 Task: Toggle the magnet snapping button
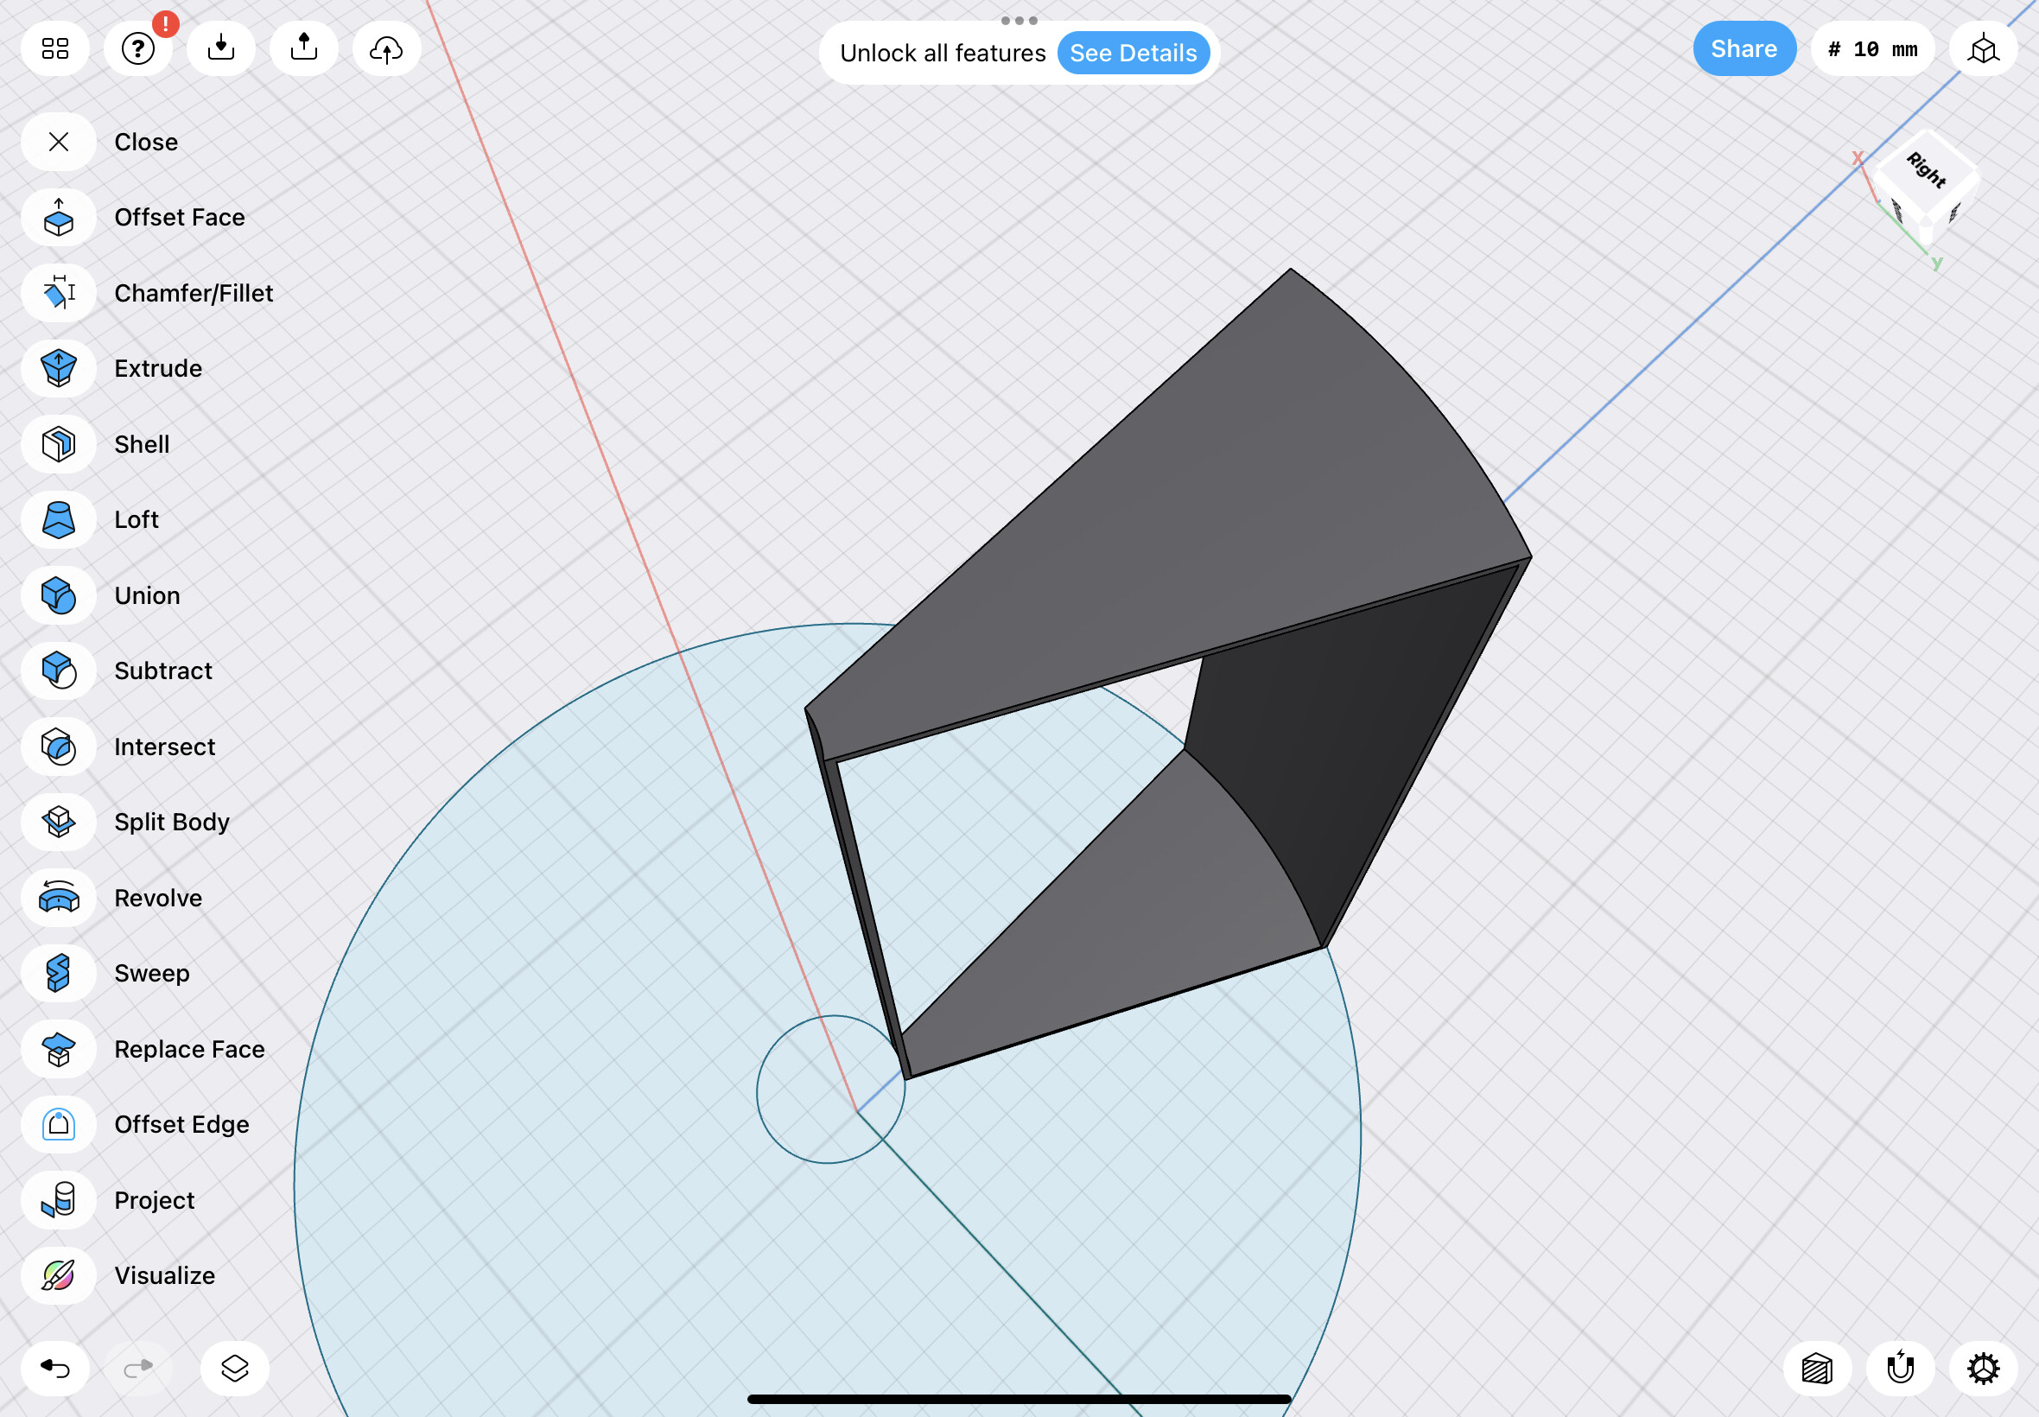[1900, 1368]
